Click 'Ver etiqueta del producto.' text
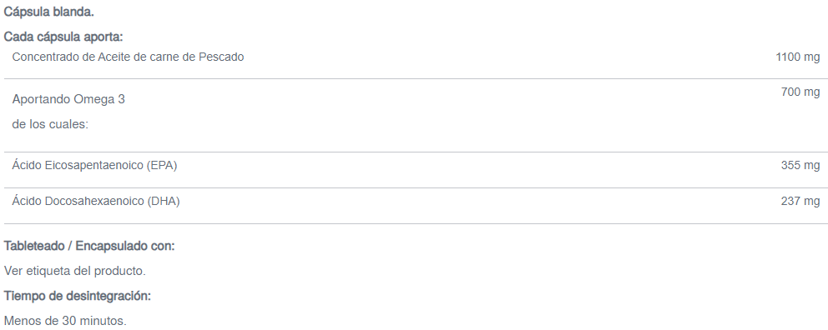 (x=75, y=271)
